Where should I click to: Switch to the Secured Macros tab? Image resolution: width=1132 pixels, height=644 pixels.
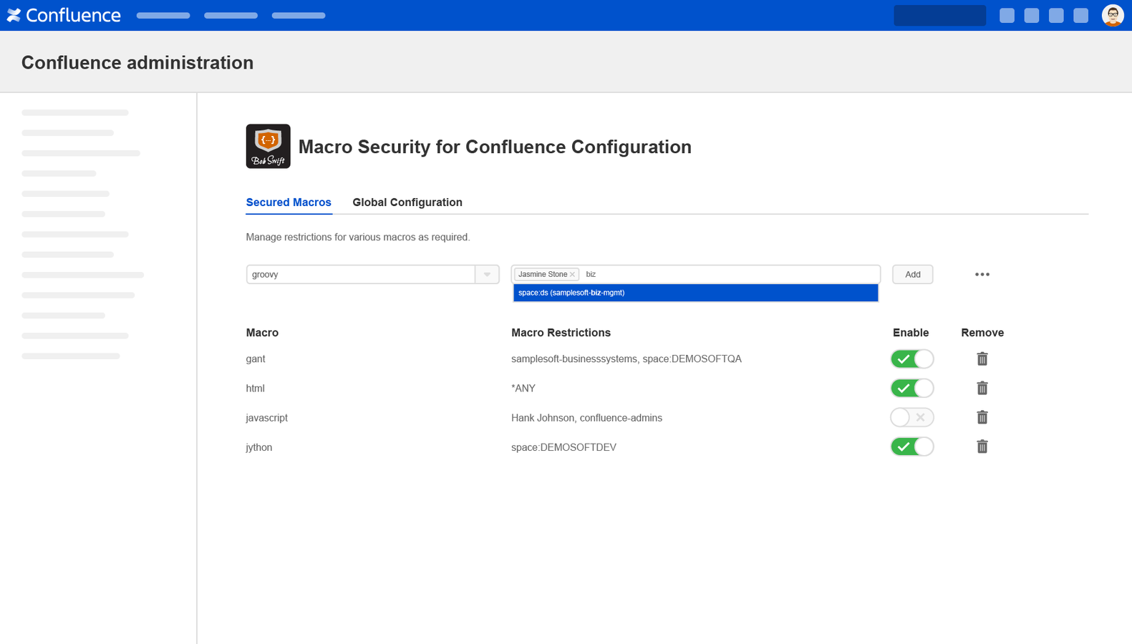point(289,203)
